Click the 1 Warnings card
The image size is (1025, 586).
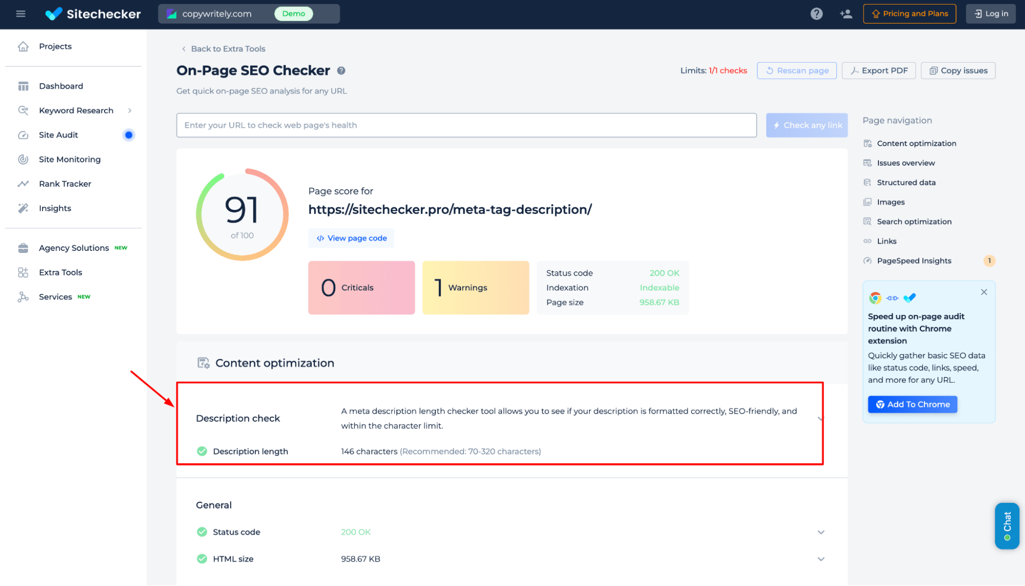point(476,288)
